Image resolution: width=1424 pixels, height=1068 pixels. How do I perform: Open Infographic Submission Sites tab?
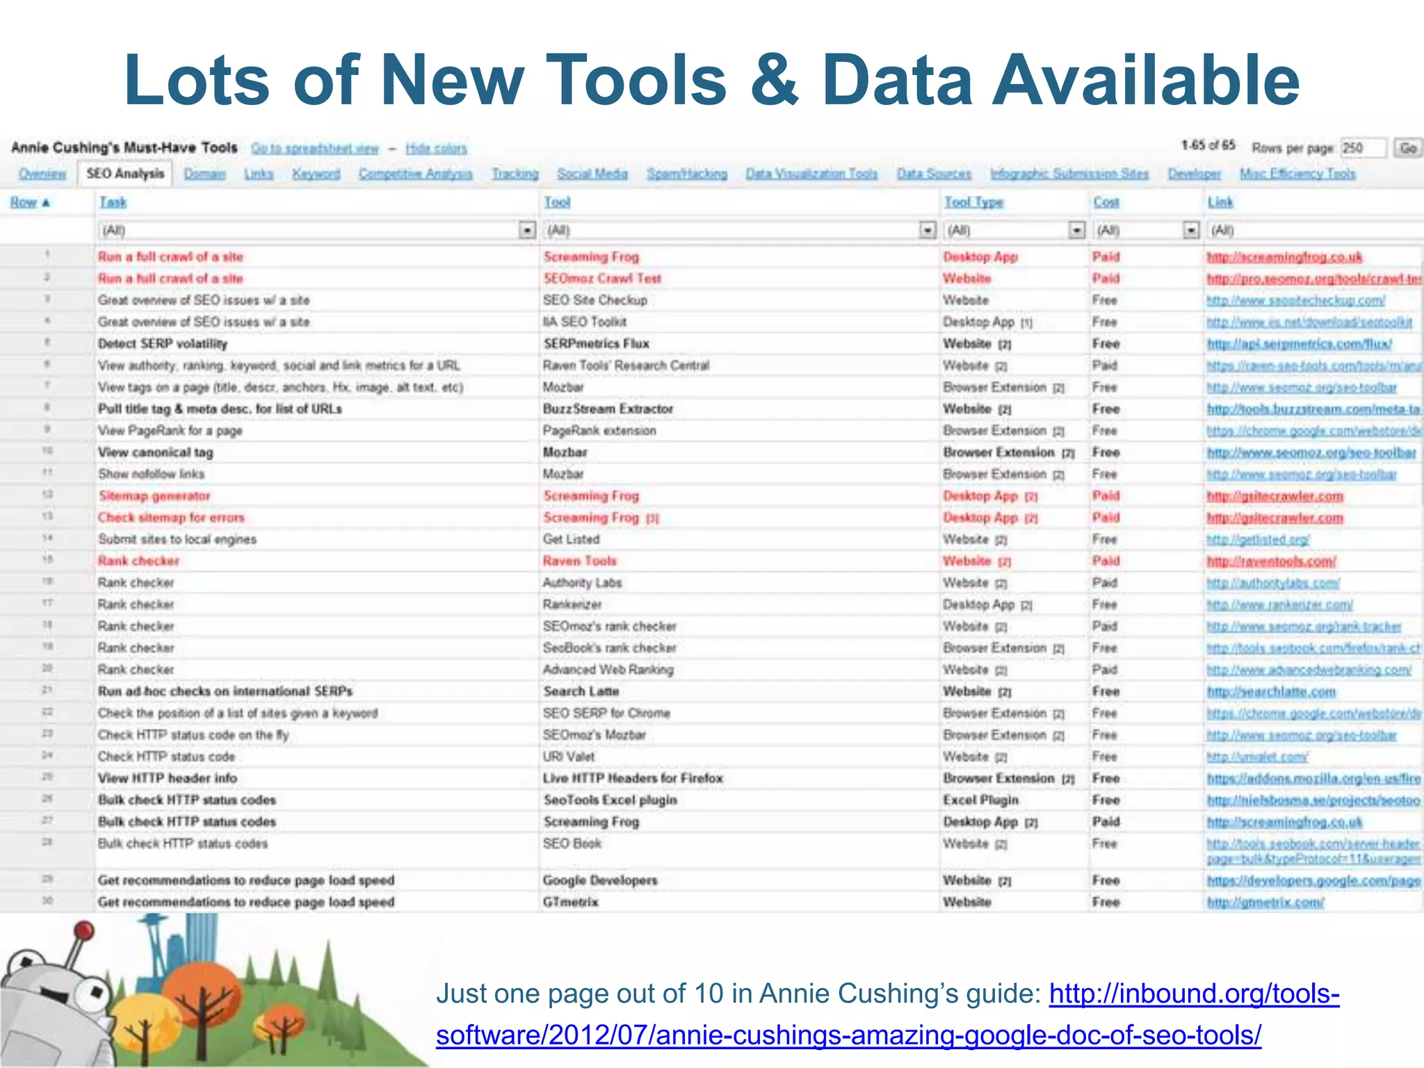click(x=1069, y=174)
